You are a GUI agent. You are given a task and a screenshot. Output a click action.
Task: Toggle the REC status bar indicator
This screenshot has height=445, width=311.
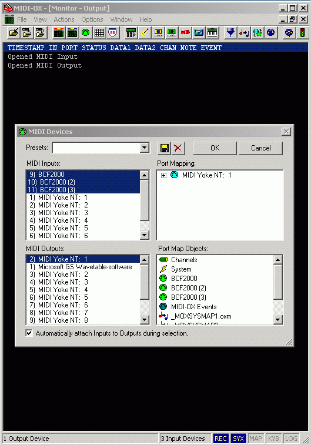click(x=220, y=439)
